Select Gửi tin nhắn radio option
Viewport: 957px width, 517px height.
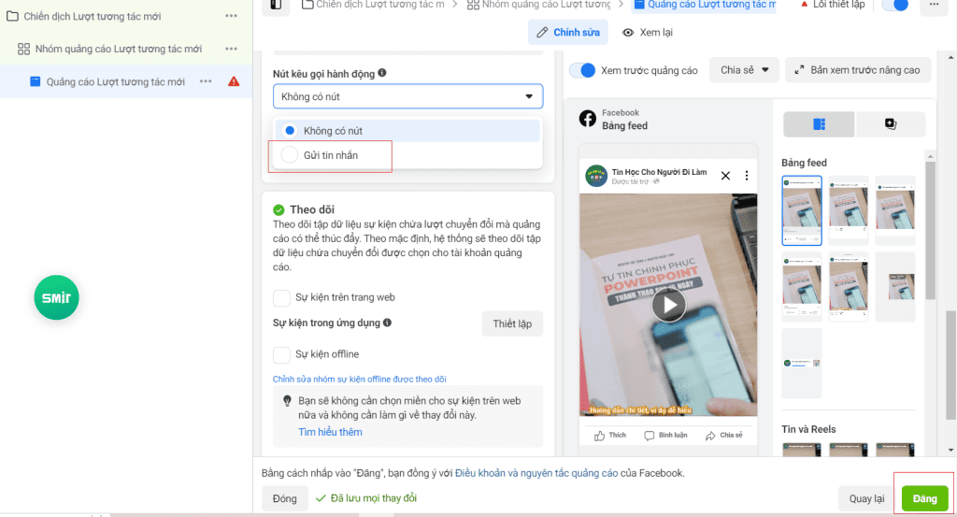(290, 155)
